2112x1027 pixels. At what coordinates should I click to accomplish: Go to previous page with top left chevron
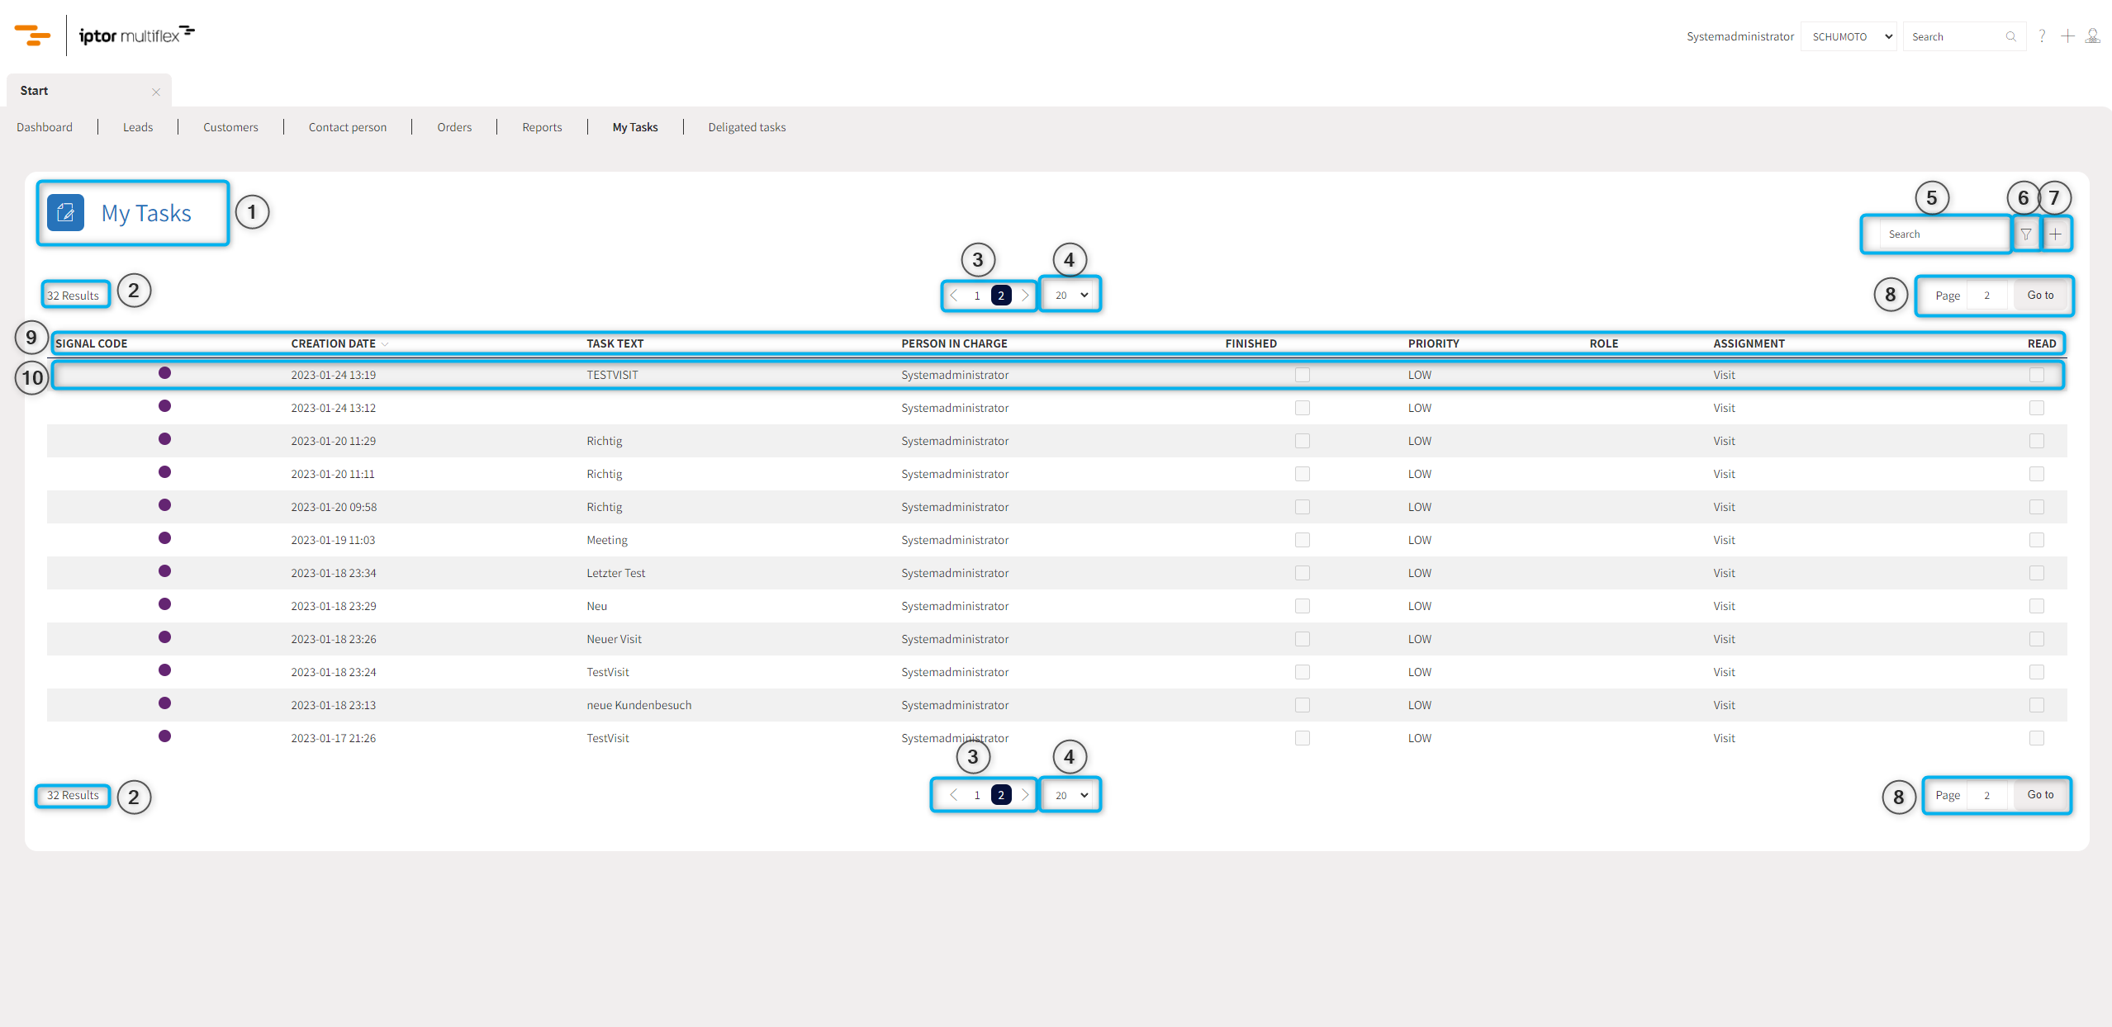953,296
